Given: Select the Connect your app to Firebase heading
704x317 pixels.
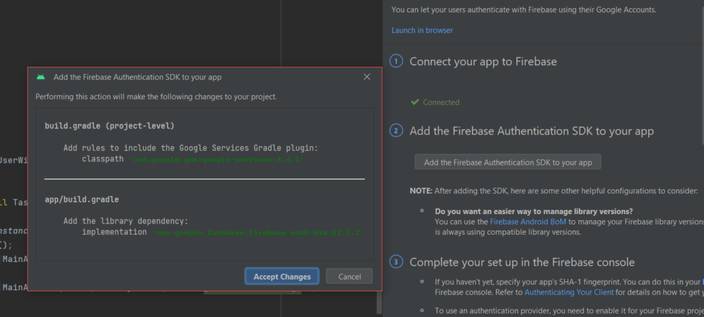Looking at the screenshot, I should tap(483, 62).
